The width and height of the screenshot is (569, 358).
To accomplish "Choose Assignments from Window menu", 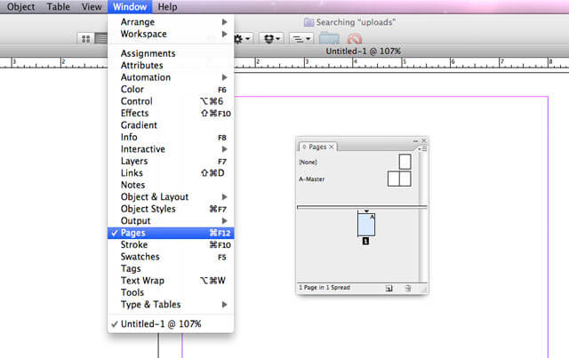I will click(x=171, y=53).
